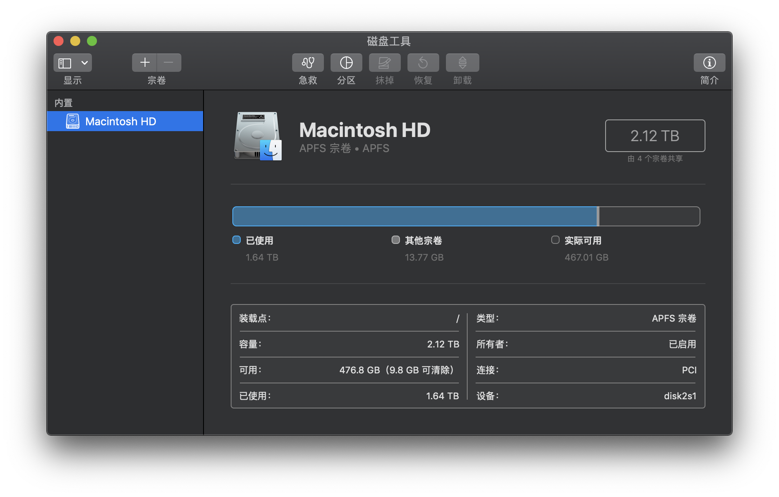This screenshot has height=497, width=779.
Task: Click the 已使用 legend label
Action: point(260,241)
